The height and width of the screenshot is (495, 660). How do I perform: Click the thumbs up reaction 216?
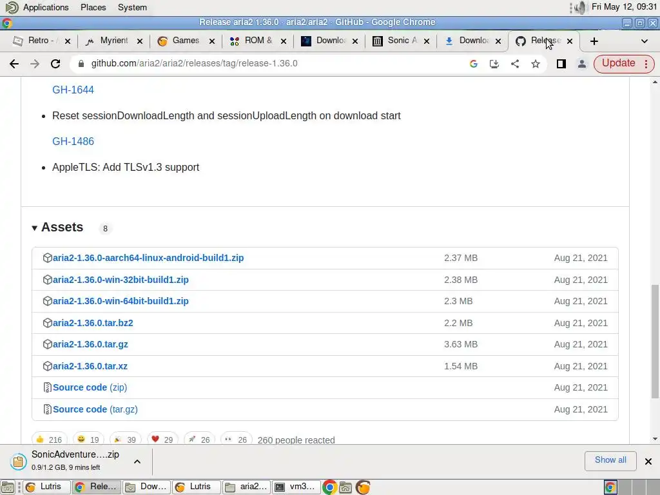pyautogui.click(x=49, y=440)
